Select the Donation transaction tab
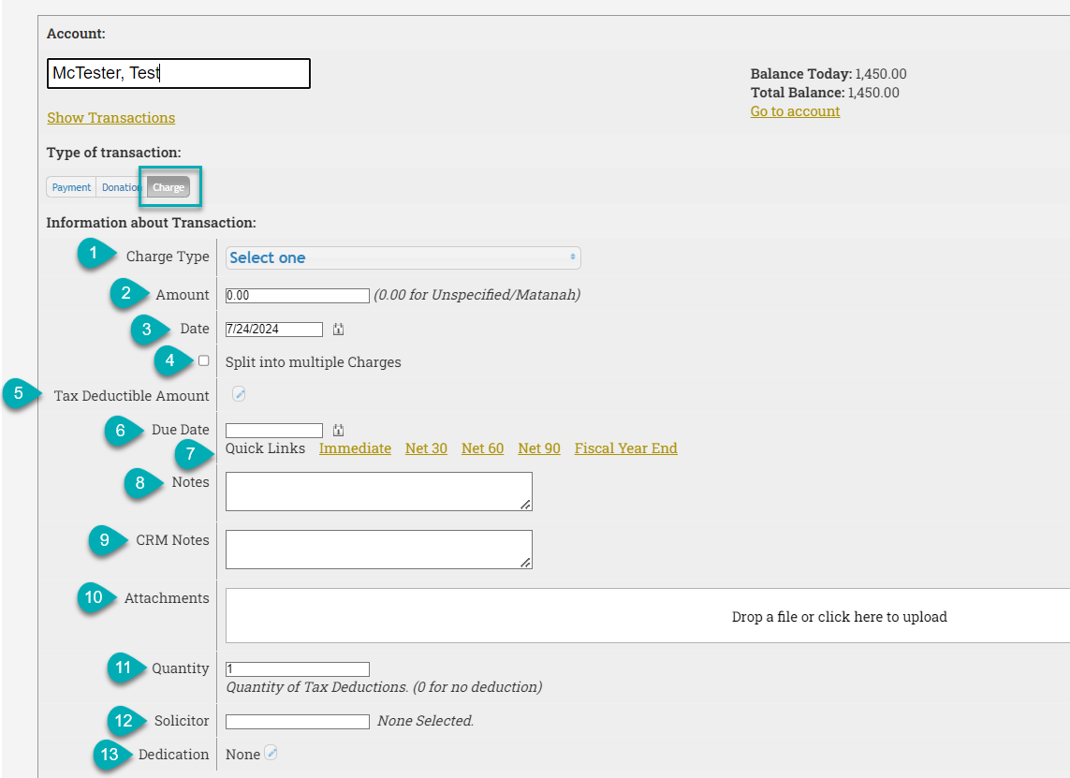Image resolution: width=1070 pixels, height=778 pixels. tap(121, 187)
